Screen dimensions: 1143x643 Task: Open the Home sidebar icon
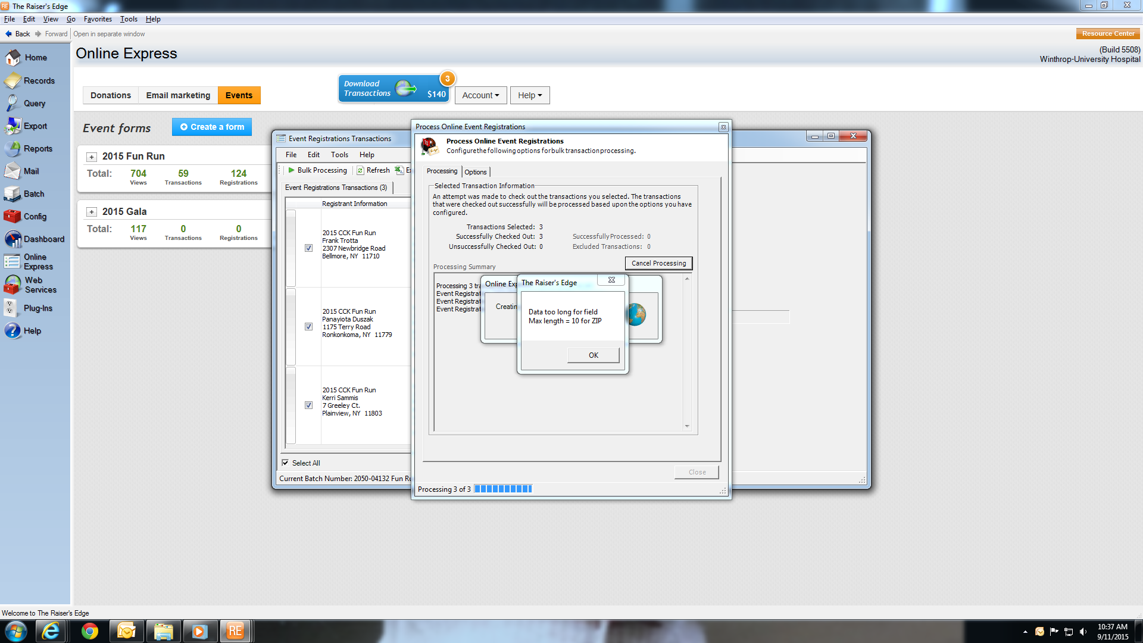pyautogui.click(x=13, y=58)
